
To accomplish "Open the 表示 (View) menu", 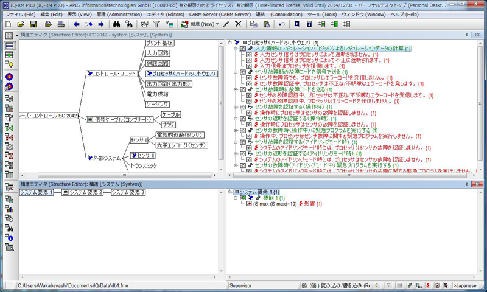I will pos(80,15).
